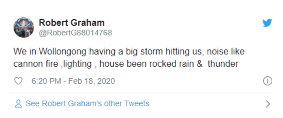Click the phrase cannon fire in tweet
This screenshot has height=118, width=283.
click(36, 64)
